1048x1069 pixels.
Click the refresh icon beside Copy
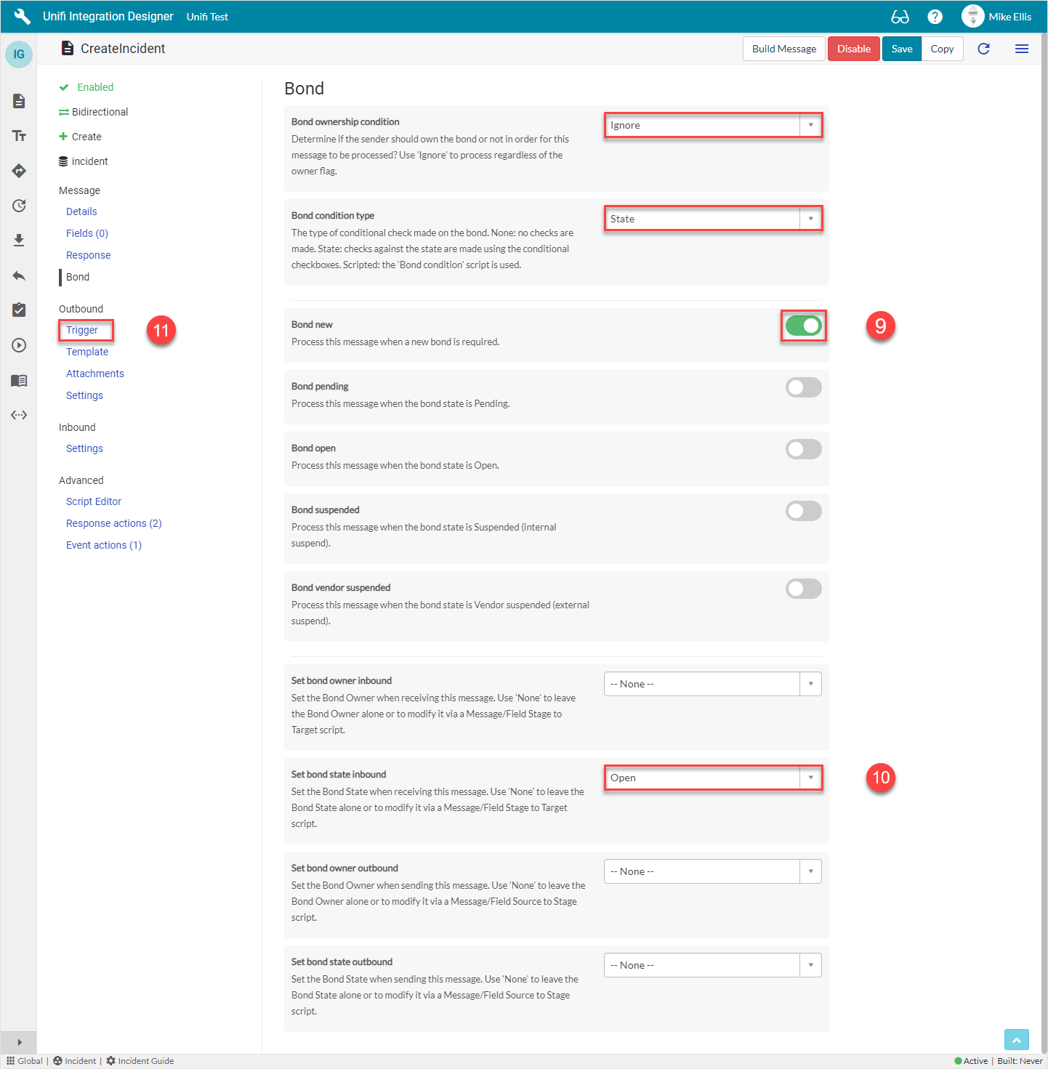point(983,49)
